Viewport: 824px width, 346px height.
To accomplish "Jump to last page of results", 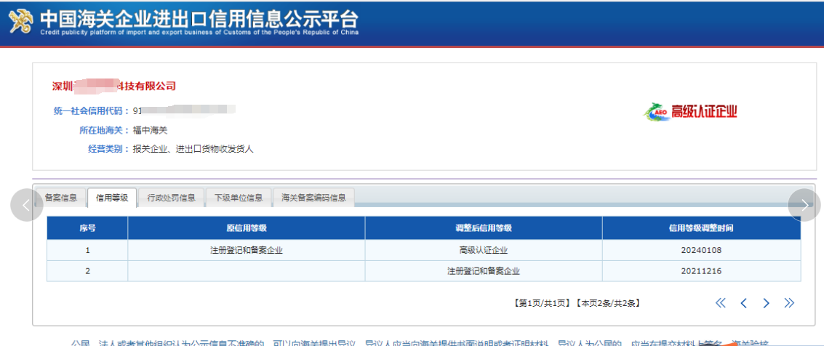I will [789, 303].
